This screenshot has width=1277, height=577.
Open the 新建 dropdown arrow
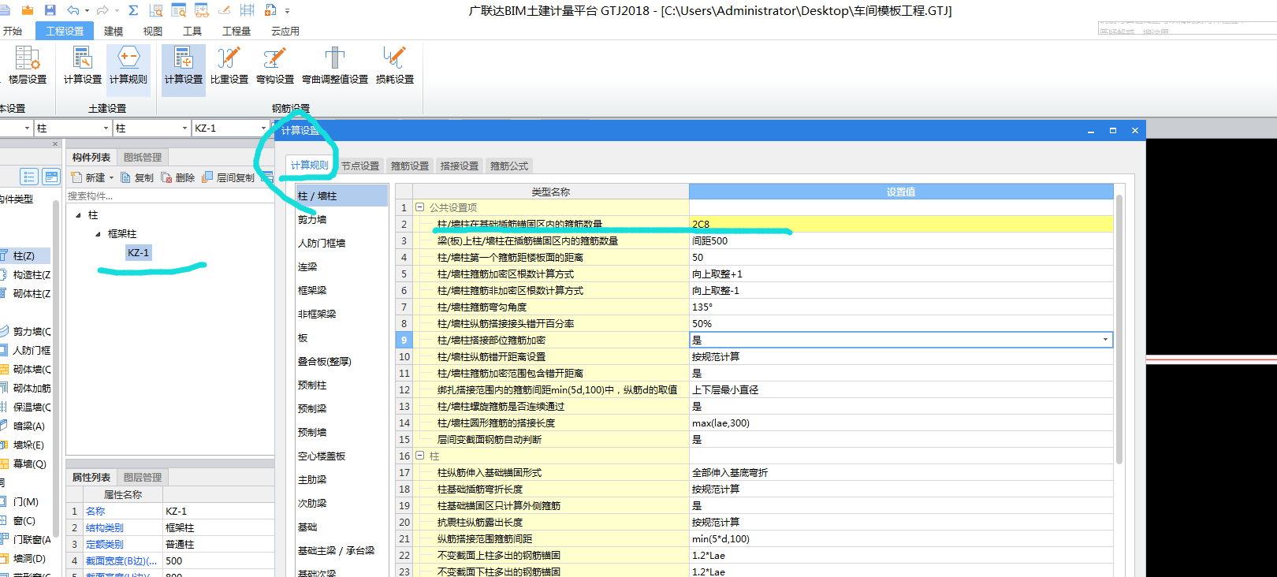pyautogui.click(x=111, y=178)
